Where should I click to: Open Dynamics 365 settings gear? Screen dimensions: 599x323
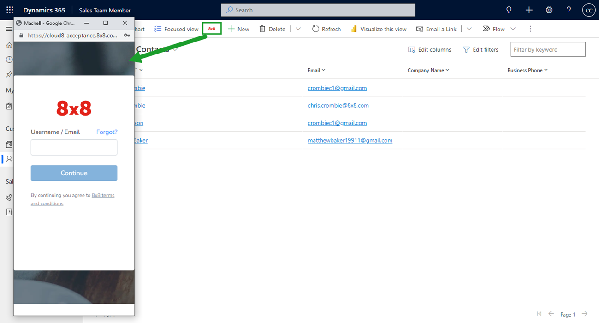[549, 10]
